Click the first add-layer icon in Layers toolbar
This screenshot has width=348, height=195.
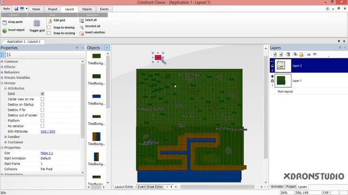[275, 54]
